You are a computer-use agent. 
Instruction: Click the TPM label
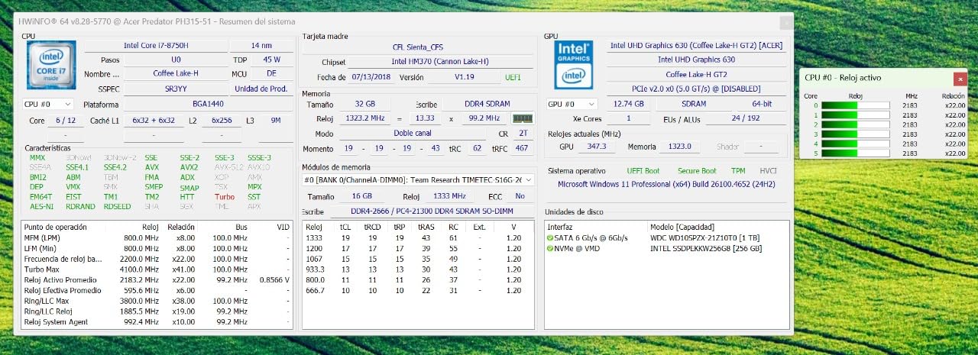click(737, 171)
